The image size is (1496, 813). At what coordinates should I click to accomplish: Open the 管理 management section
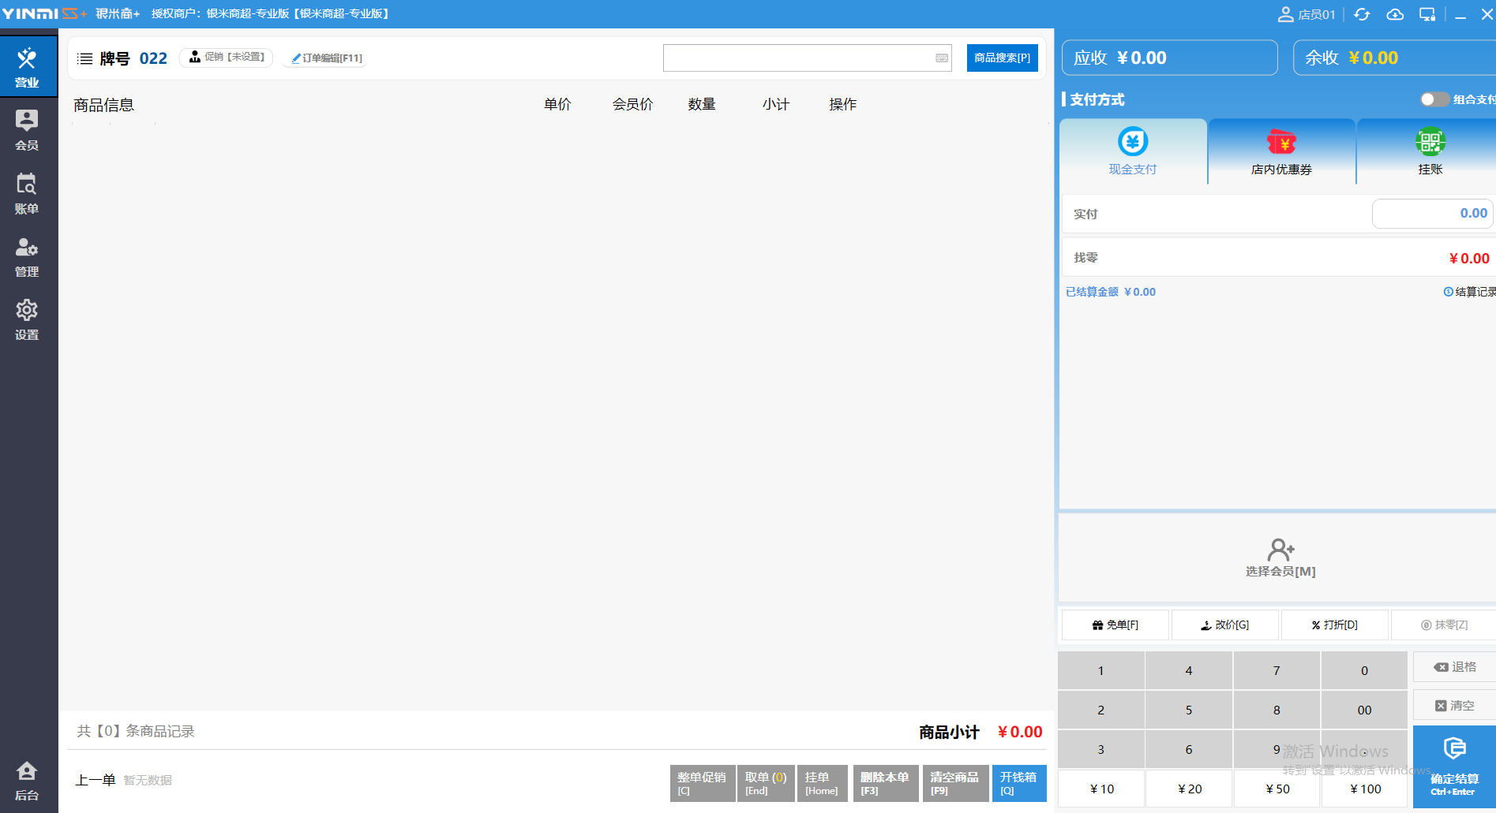27,256
